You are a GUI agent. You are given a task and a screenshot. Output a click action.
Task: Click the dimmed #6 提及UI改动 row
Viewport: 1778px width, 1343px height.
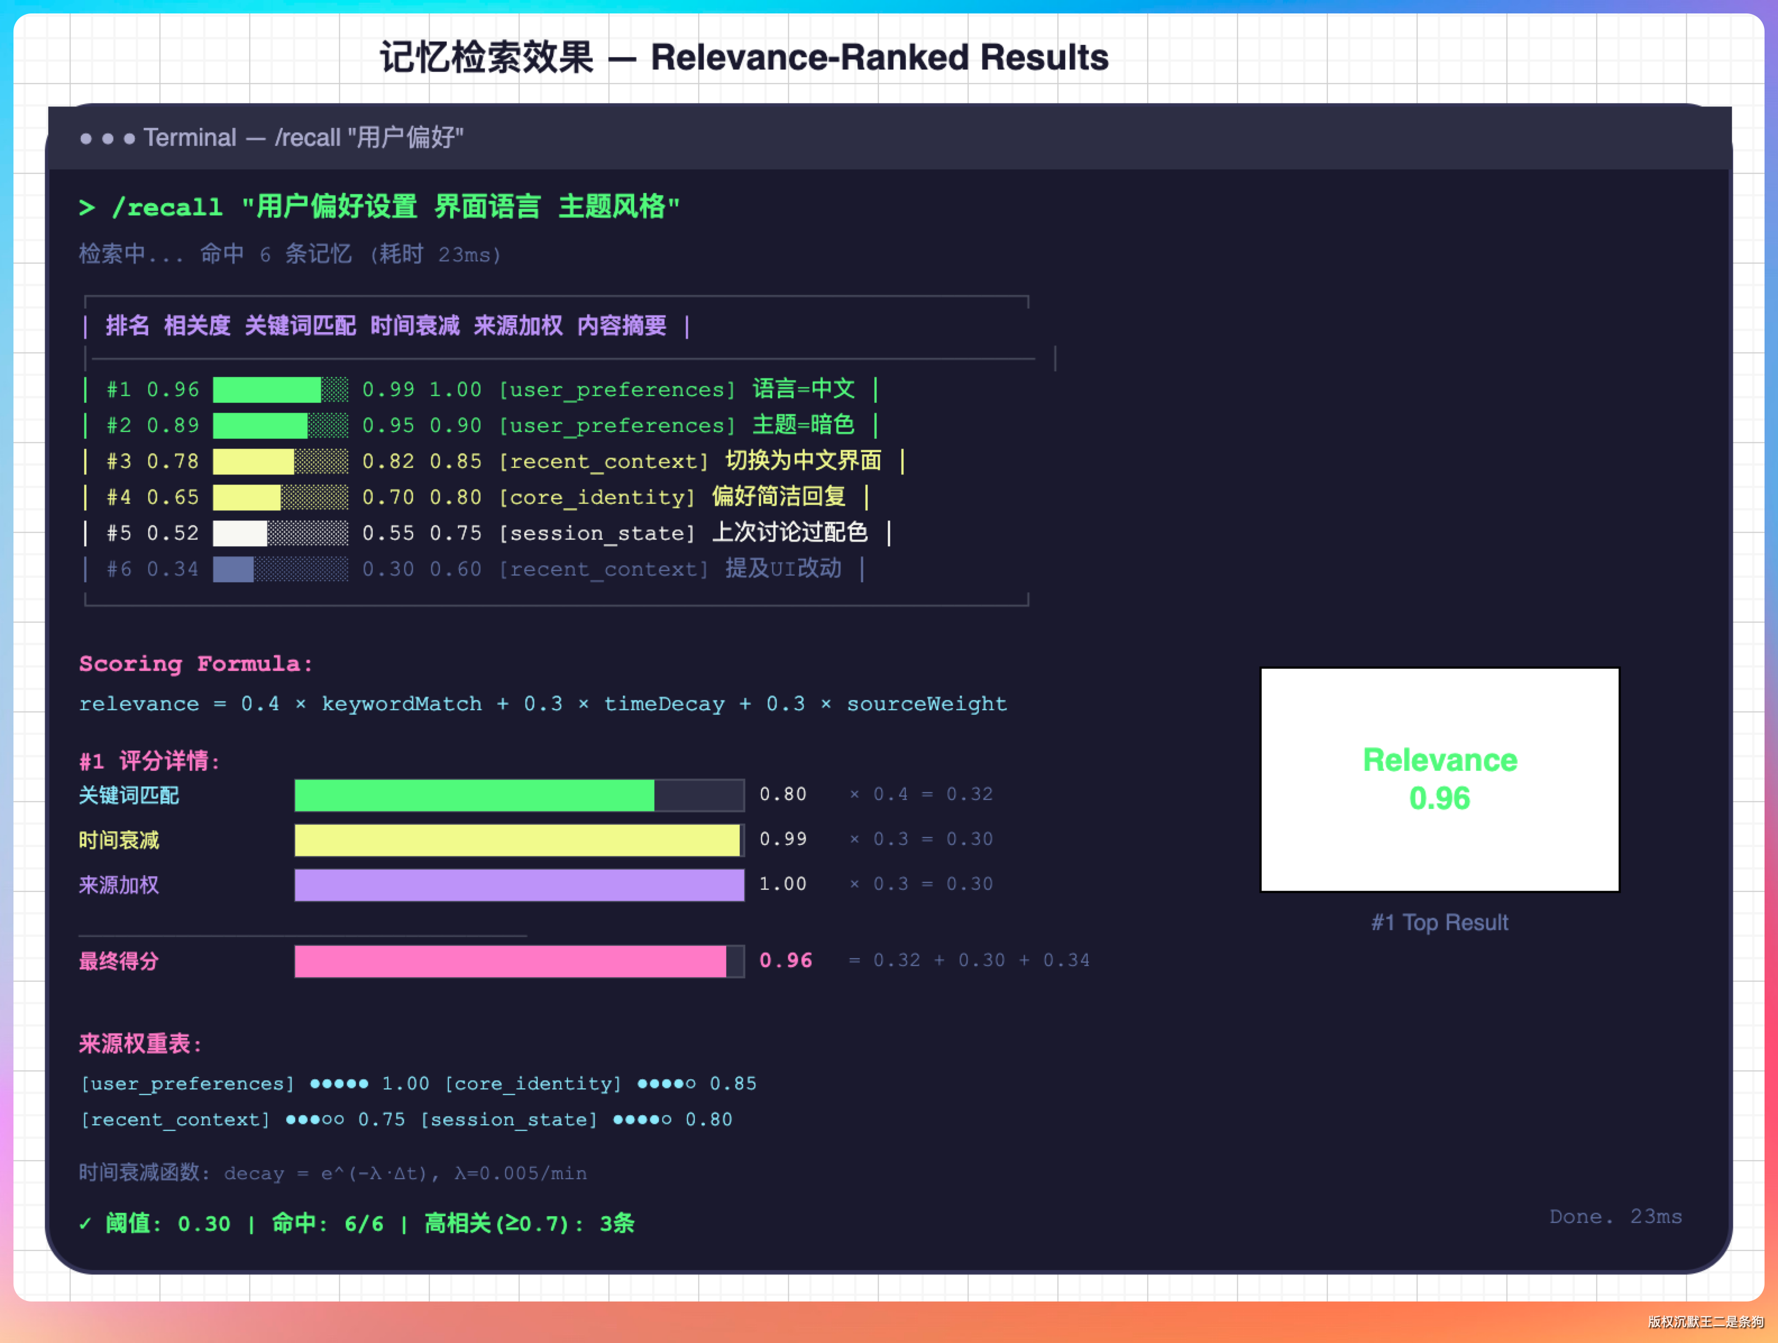point(474,569)
